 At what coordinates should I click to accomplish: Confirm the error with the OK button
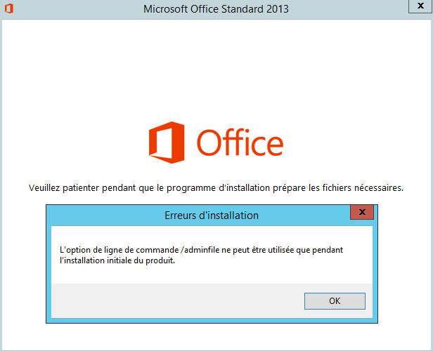click(335, 301)
